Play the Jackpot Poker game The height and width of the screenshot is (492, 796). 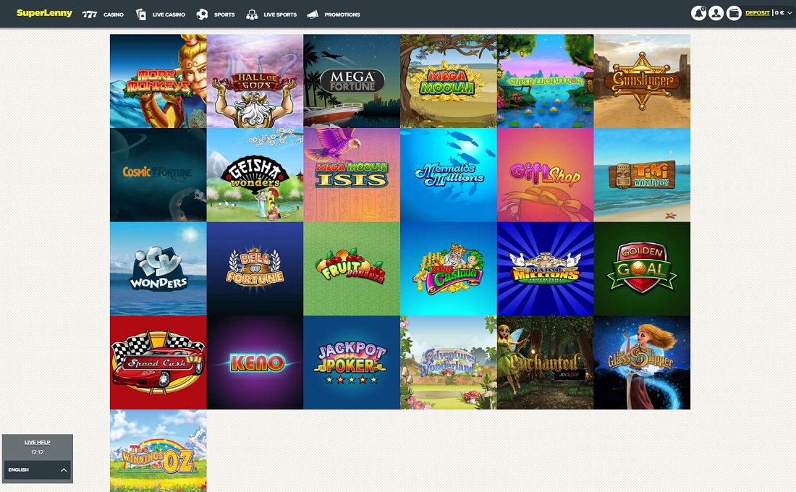coord(352,362)
